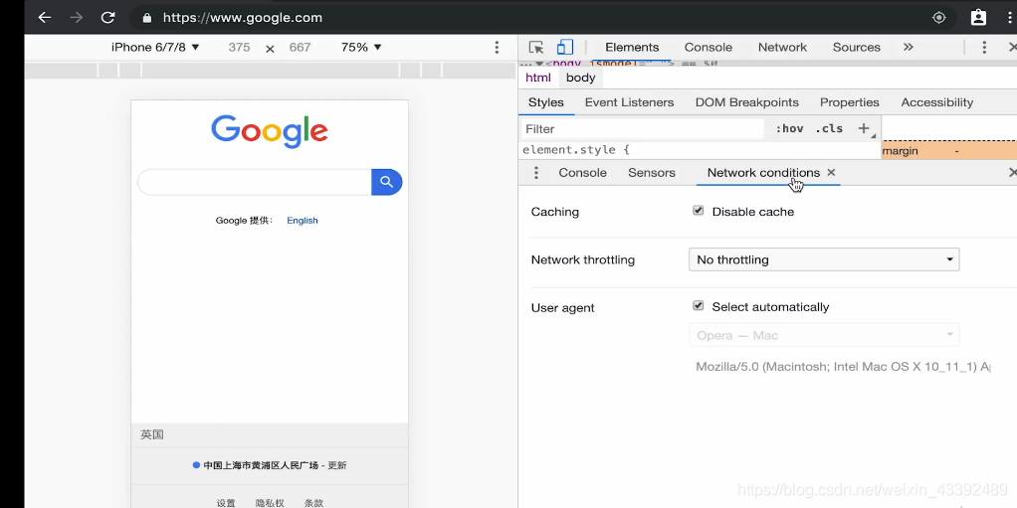Click the Google logo
Viewport: 1017px width, 508px height.
tap(269, 131)
